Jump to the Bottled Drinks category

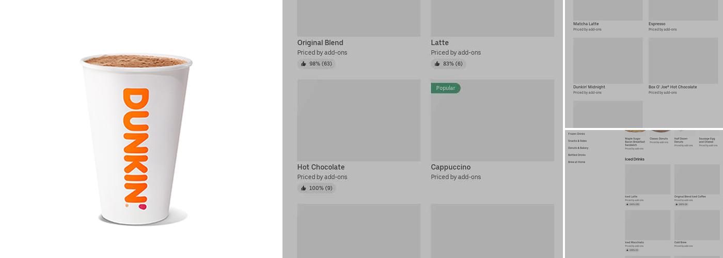tap(577, 155)
